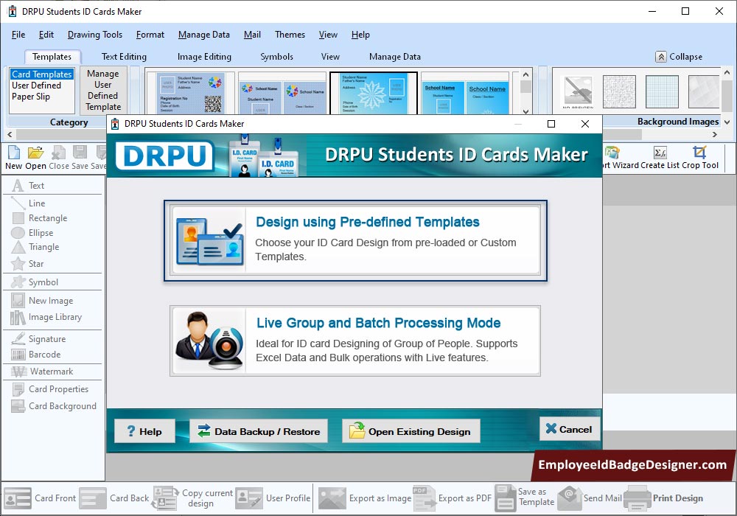Viewport: 737px width, 516px height.
Task: Expand the Background Images dropdown arrow
Action: [x=727, y=122]
